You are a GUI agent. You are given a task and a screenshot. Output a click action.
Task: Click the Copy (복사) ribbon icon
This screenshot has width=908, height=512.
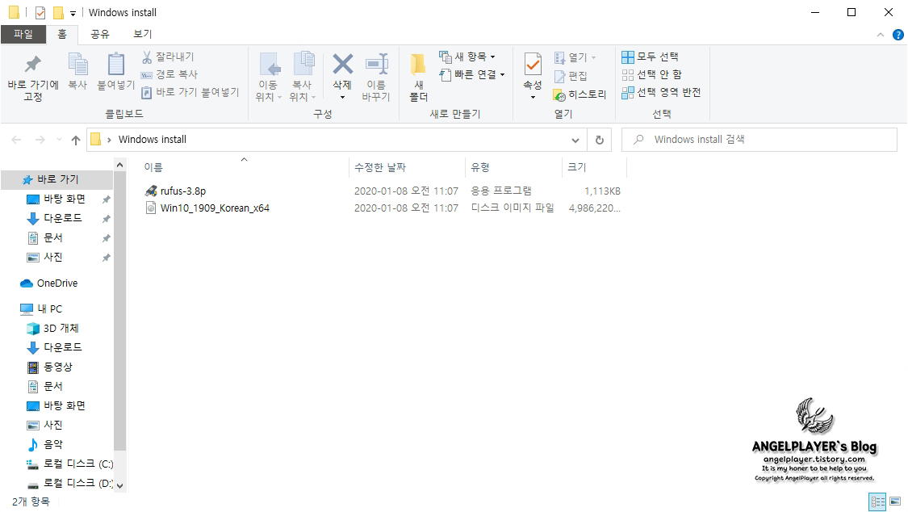coord(77,65)
